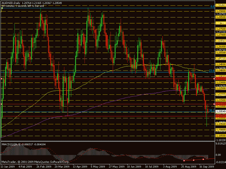This screenshot has height=169, width=226.
Task: Click the 25 Aug 2009 date label
Action: 188,166
